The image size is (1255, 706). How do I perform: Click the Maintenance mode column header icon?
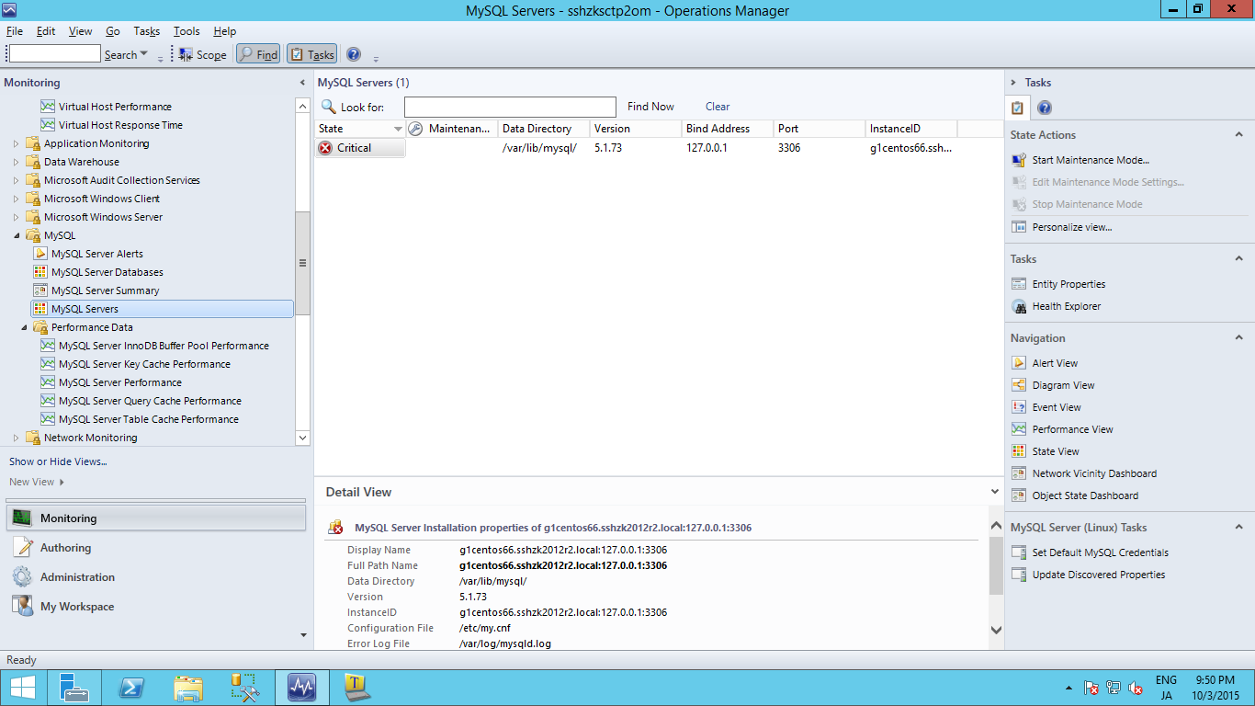pos(415,129)
